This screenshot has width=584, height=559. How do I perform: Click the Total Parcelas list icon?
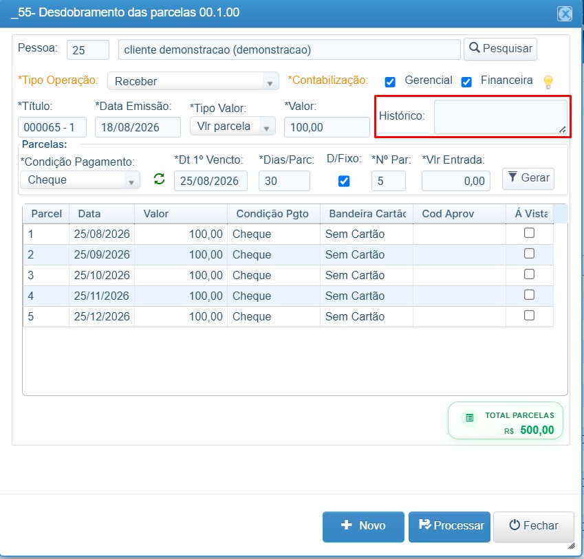click(x=469, y=417)
